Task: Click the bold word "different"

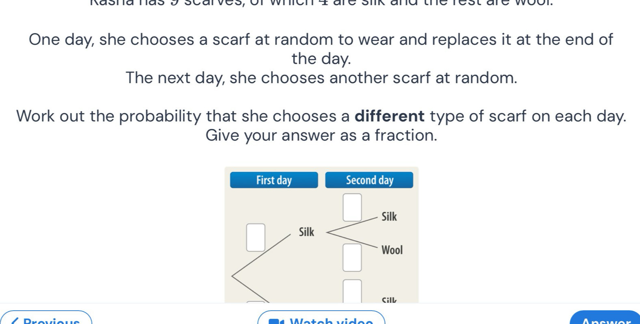Action: click(x=389, y=117)
